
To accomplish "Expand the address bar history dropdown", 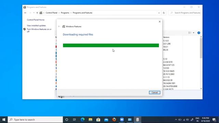I will (159, 13).
